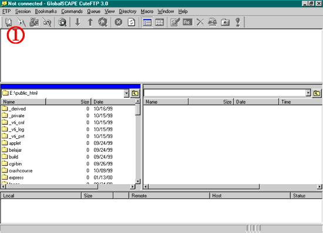Open the Macro menu
This screenshot has height=233, width=323.
[x=147, y=11]
